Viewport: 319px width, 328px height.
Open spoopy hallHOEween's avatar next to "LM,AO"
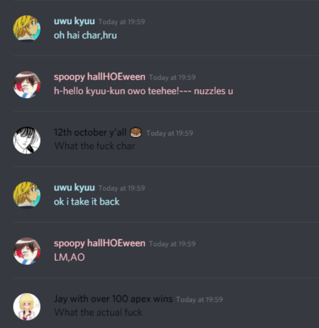pyautogui.click(x=27, y=251)
